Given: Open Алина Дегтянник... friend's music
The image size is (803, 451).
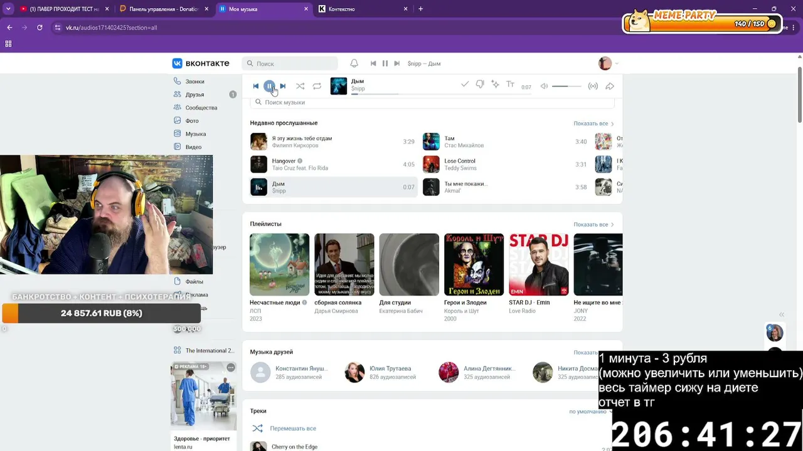Looking at the screenshot, I should [x=477, y=372].
